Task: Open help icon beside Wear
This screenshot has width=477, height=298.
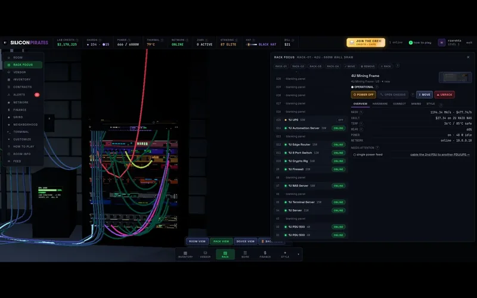Action: pos(361,129)
